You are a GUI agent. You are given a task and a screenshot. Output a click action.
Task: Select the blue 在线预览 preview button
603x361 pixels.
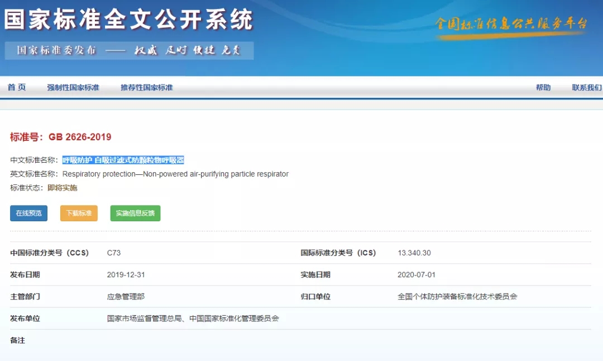coord(28,213)
